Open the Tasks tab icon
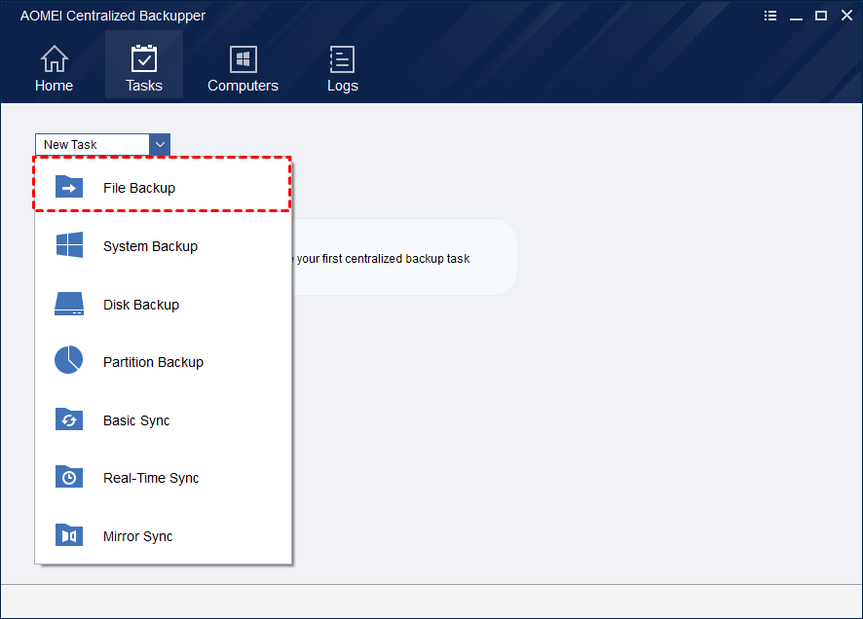 coord(143,58)
